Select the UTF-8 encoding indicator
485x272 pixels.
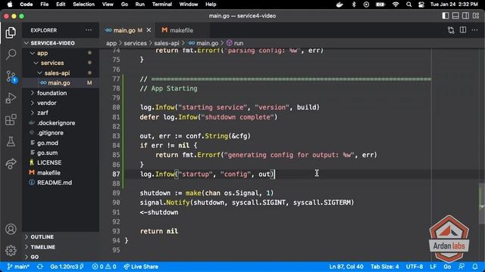(x=415, y=267)
